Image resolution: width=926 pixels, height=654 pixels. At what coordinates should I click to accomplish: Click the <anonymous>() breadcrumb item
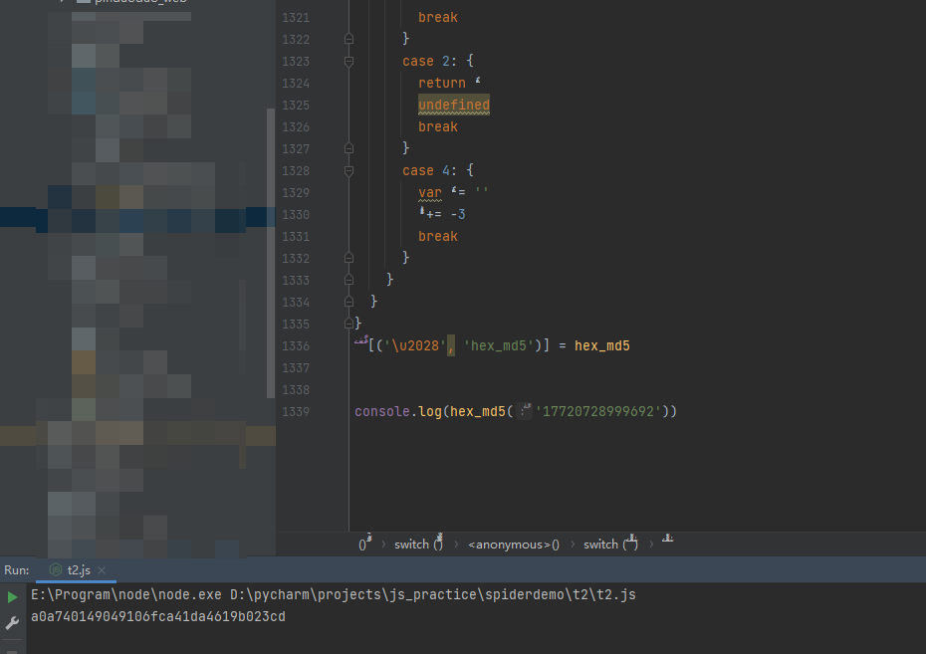tap(513, 545)
